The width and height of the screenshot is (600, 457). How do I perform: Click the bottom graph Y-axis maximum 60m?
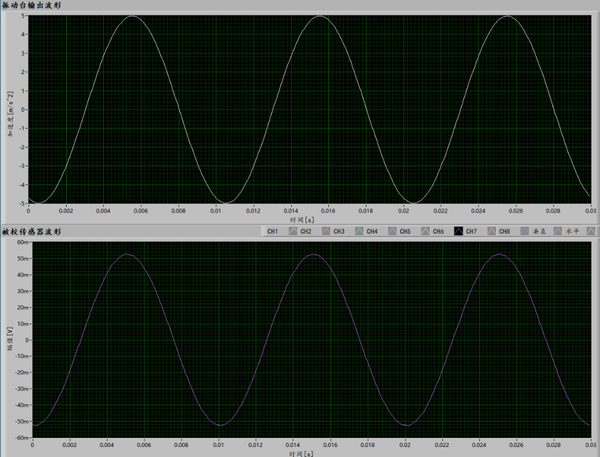tap(23, 242)
